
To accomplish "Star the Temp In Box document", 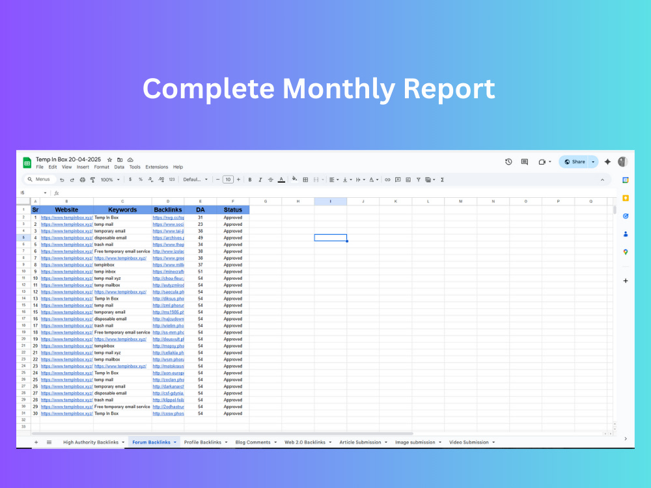I will 109,160.
